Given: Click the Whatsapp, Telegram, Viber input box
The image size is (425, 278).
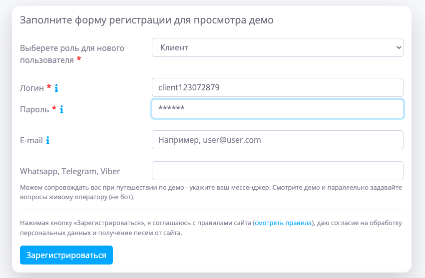Looking at the screenshot, I should pyautogui.click(x=277, y=171).
